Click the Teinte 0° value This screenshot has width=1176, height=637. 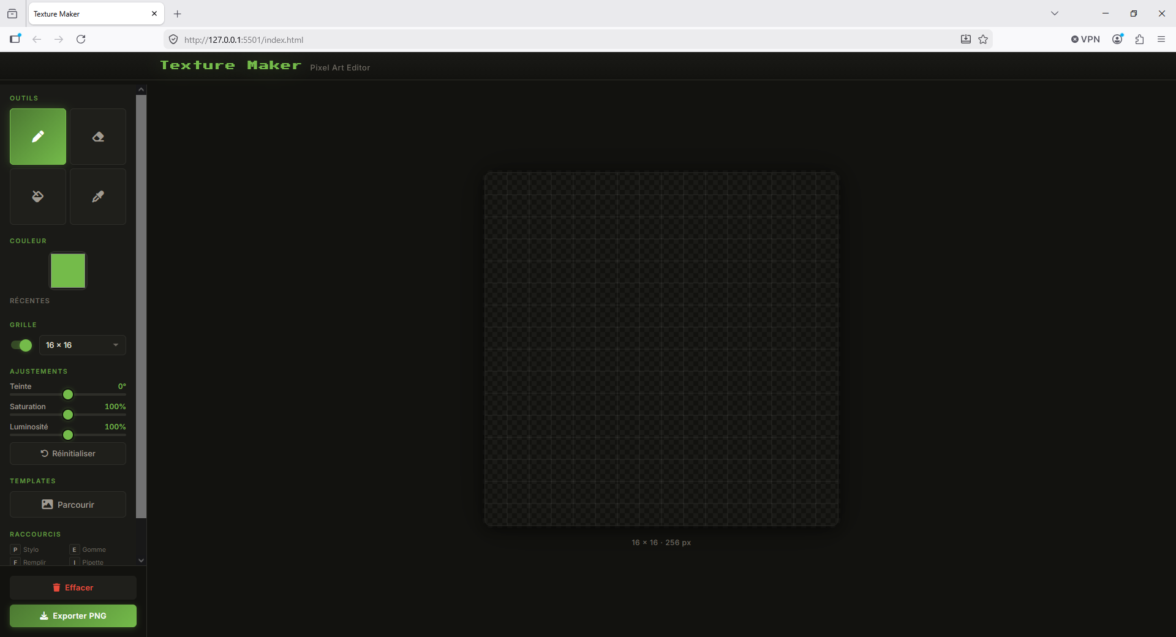pos(122,386)
